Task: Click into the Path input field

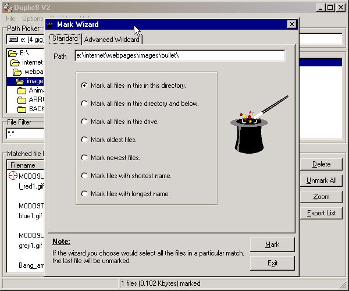Action: (x=180, y=55)
